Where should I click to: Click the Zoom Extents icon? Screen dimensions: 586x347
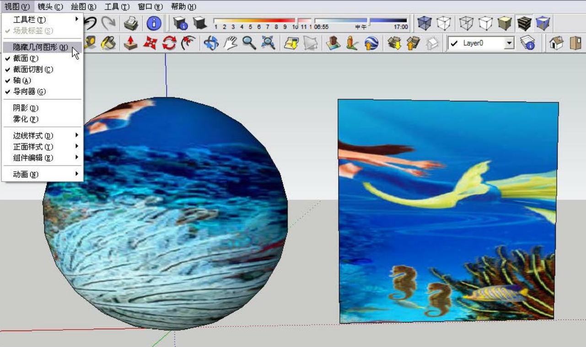(268, 43)
